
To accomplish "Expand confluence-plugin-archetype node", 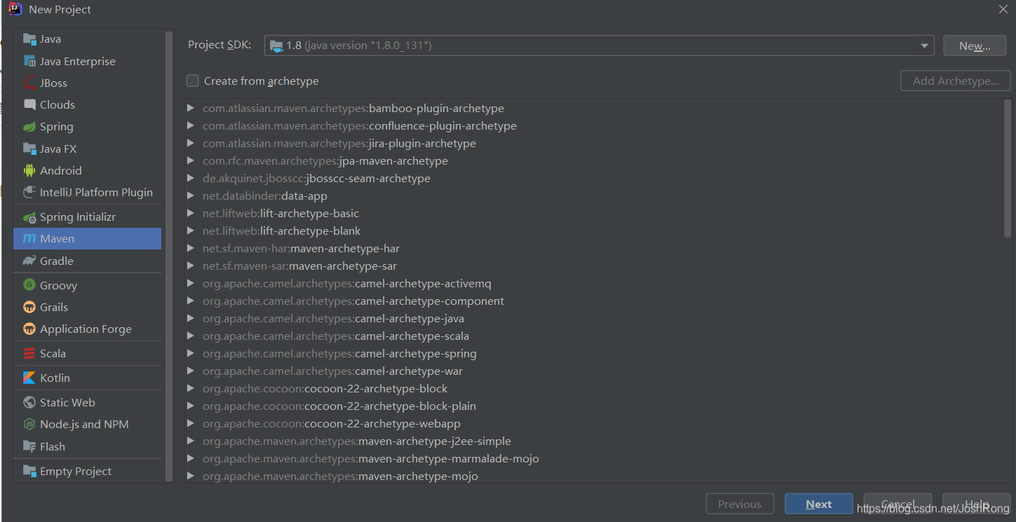I will tap(191, 125).
